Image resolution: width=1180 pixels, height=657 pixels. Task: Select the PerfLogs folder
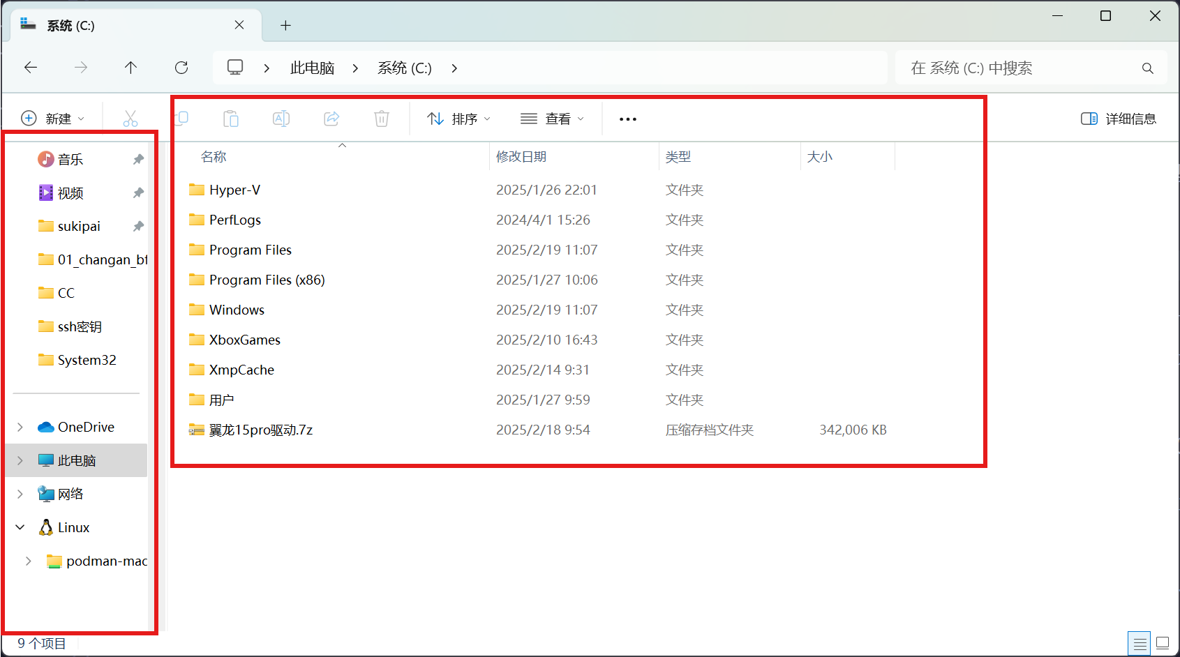tap(225, 220)
